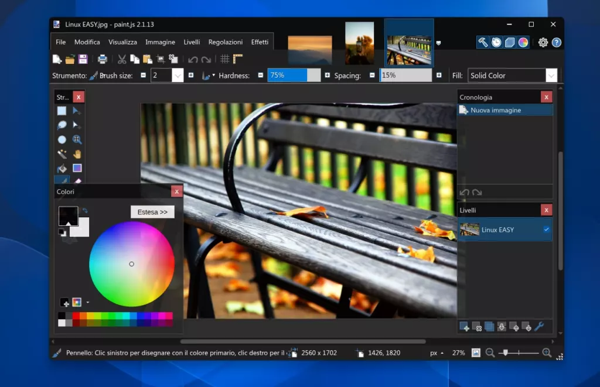
Task: Merge layer down in Livelli panel
Action: click(502, 327)
